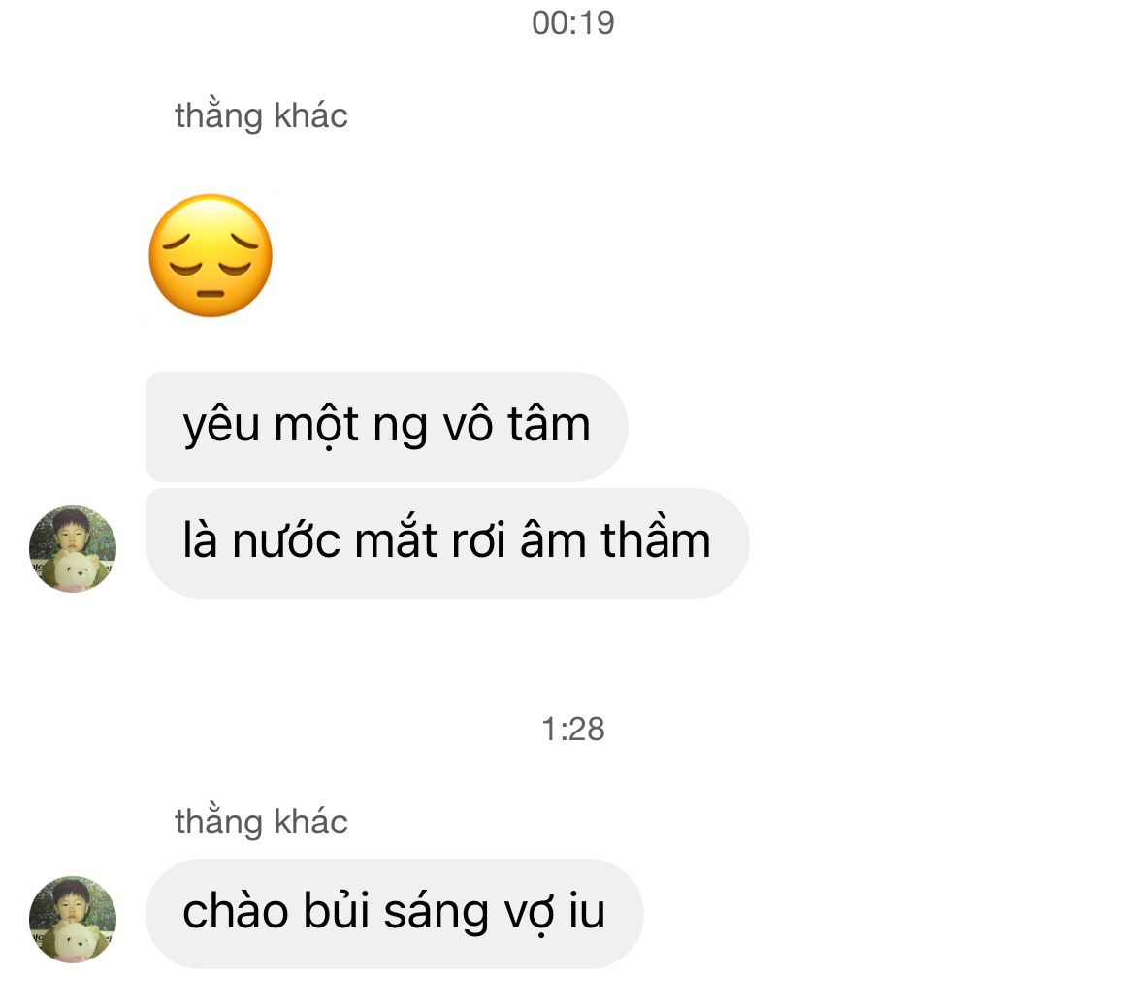Select the 'yêu một ng vô tâm' bubble

coord(386,426)
